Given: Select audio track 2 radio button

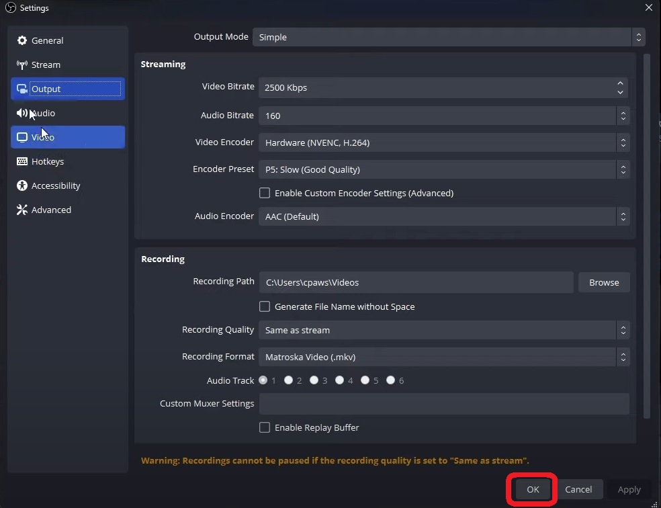Looking at the screenshot, I should click(288, 380).
